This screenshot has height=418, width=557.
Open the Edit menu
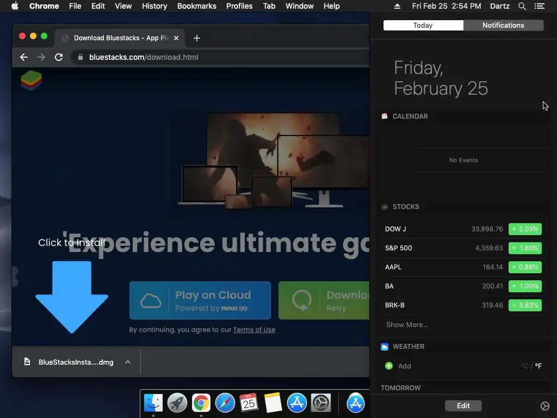tap(98, 6)
